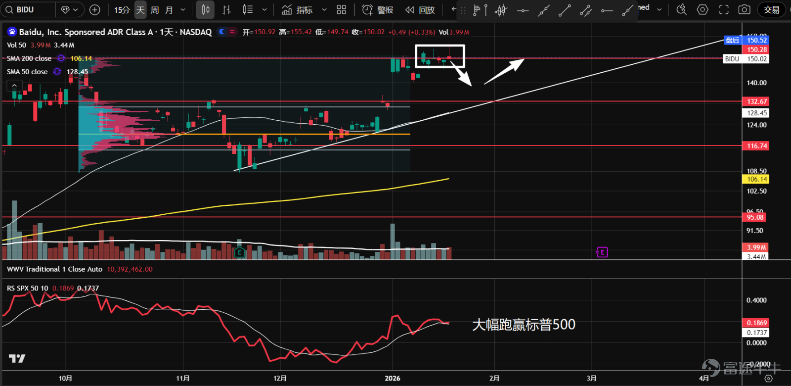Open the 指标 indicators panel
The width and height of the screenshot is (791, 386).
click(x=297, y=9)
